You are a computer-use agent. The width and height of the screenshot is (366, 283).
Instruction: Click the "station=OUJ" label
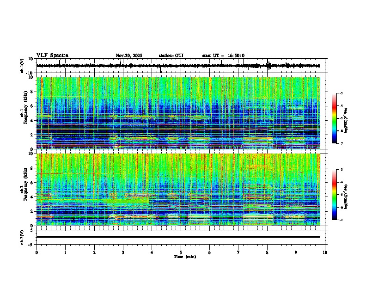tap(171, 55)
